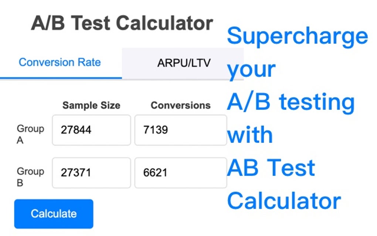377x236 pixels.
Task: Select the Conversion Rate tab
Action: coord(60,62)
